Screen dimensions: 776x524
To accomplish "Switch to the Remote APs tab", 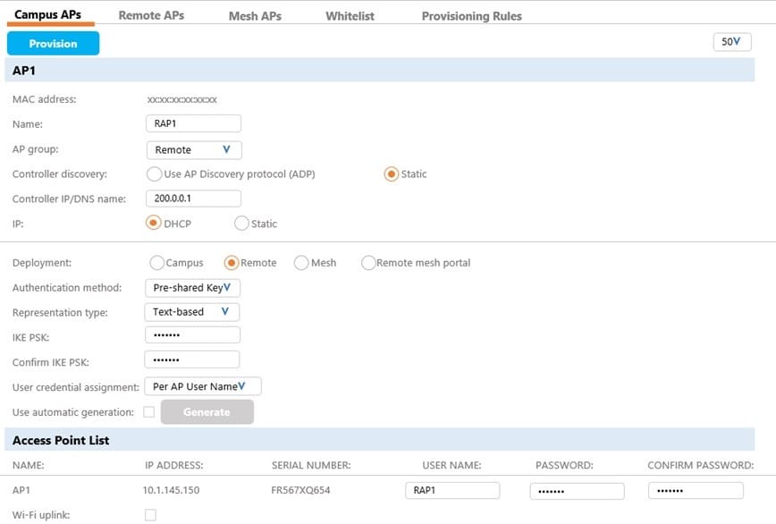I will (151, 16).
